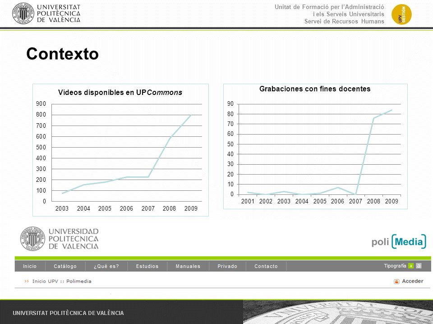The image size is (433, 324).
Task: Click the Servei de Recursos Humans header text
Action: [344, 22]
